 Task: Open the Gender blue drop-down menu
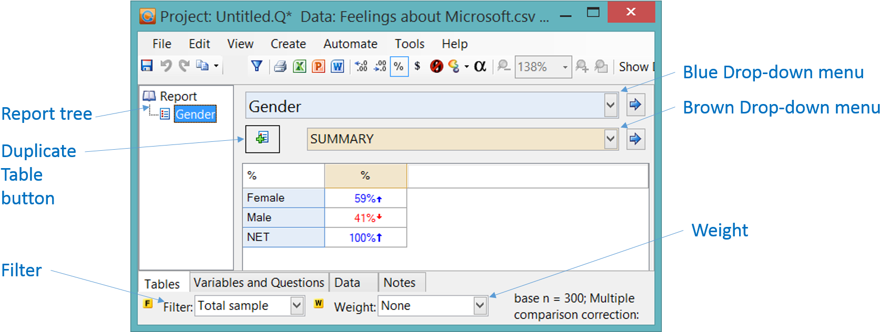[610, 106]
